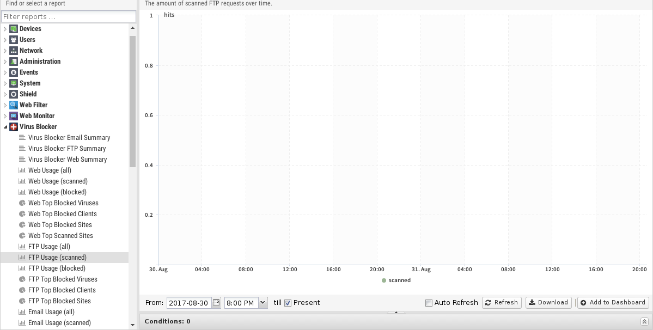This screenshot has height=330, width=653.
Task: Expand the Web Monitor tree node
Action: click(x=5, y=115)
